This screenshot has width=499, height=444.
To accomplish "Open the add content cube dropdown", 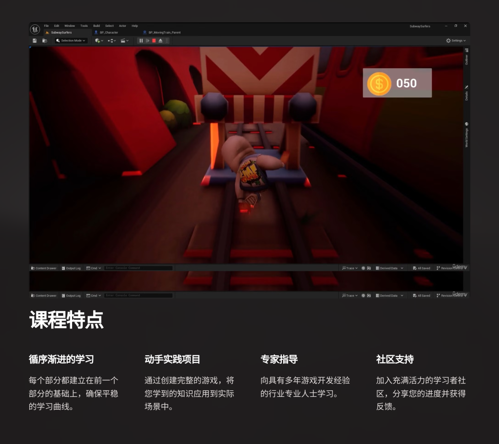I will tap(99, 41).
